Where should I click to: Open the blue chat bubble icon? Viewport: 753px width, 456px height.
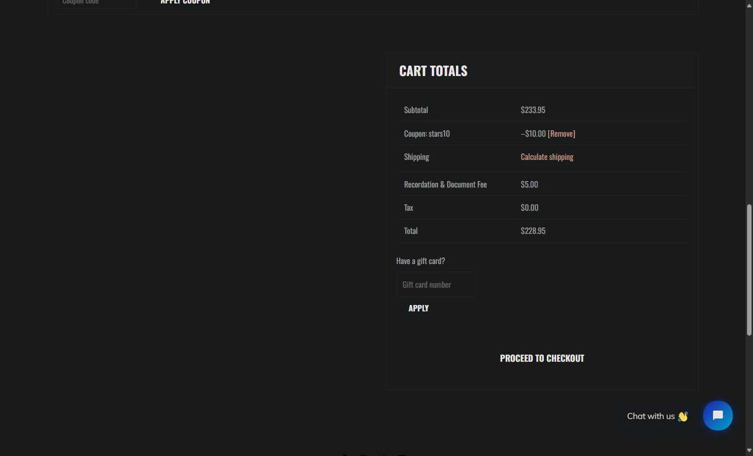click(x=717, y=416)
